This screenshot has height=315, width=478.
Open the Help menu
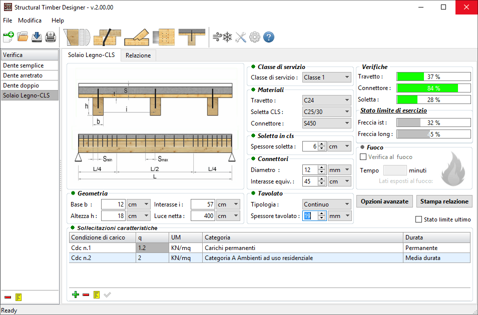pos(58,20)
